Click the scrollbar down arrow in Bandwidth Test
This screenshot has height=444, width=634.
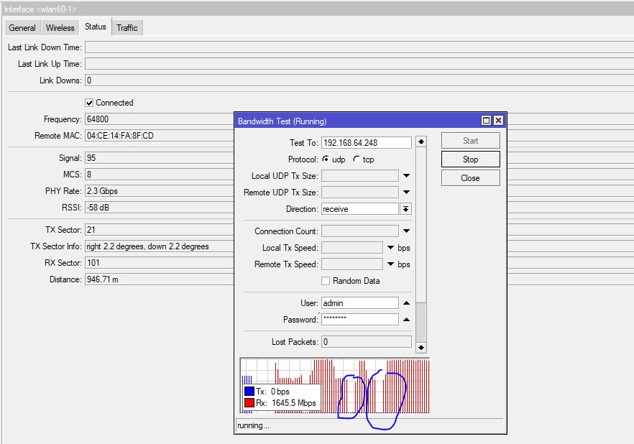(x=421, y=348)
